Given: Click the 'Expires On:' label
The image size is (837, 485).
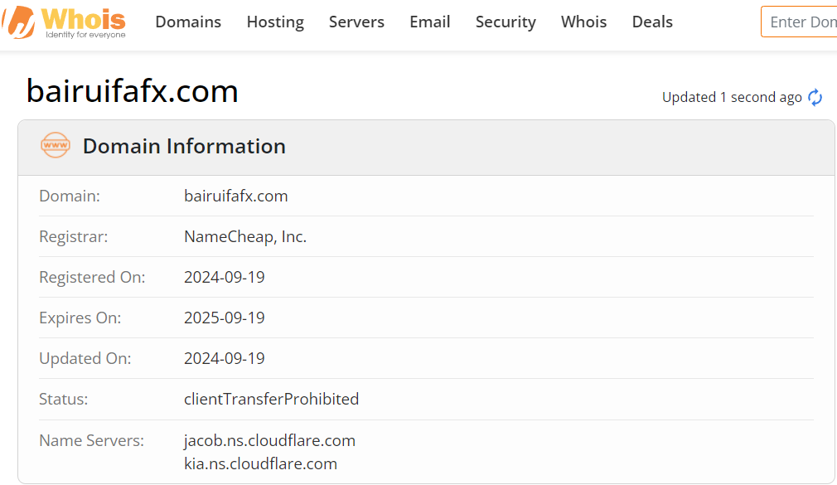Looking at the screenshot, I should [80, 318].
